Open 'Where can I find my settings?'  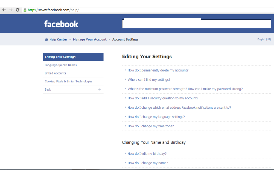[x=149, y=80]
